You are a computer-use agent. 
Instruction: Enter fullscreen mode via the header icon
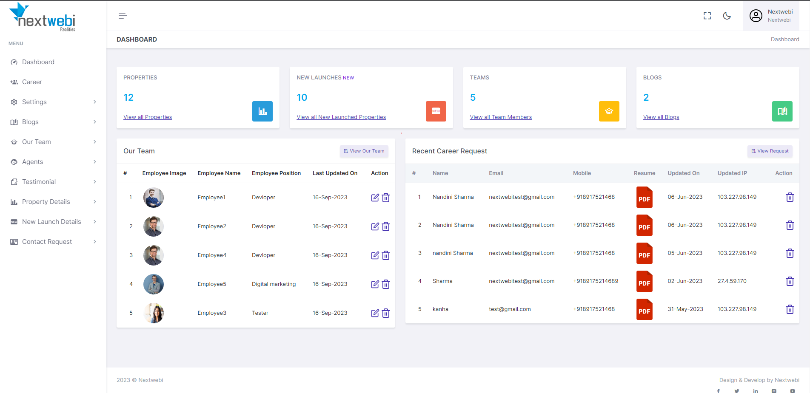(x=707, y=16)
